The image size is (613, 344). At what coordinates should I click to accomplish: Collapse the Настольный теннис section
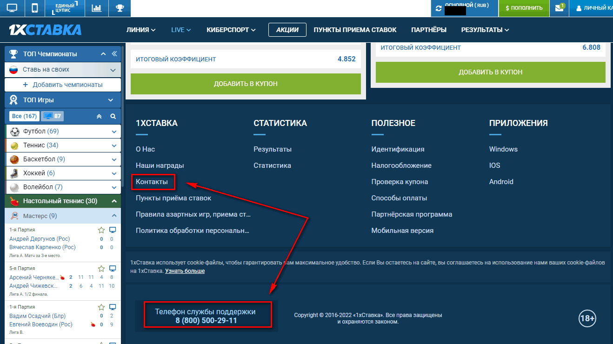tap(114, 201)
